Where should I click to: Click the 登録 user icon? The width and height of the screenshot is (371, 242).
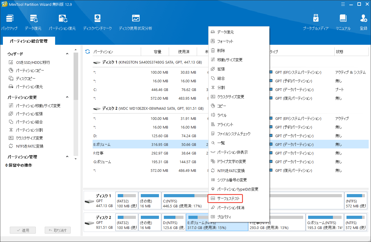pos(363,22)
